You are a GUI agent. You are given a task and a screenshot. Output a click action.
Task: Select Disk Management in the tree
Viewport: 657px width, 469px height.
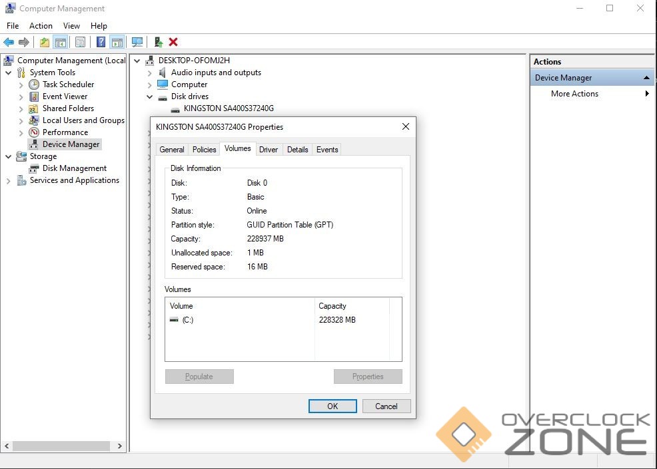point(74,168)
